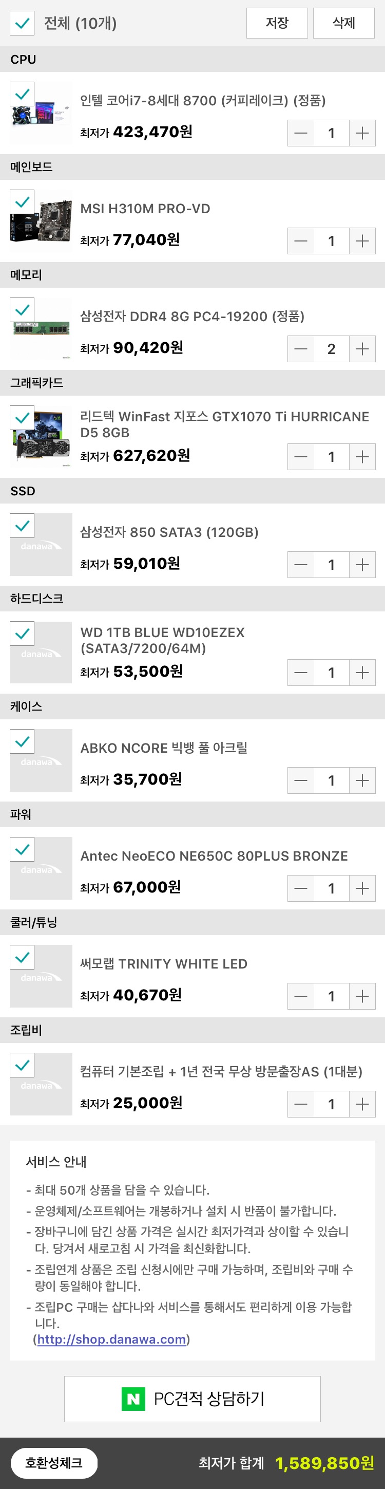Screen dimensions: 385x1489
Task: Click the 저장 button
Action: pos(277,23)
